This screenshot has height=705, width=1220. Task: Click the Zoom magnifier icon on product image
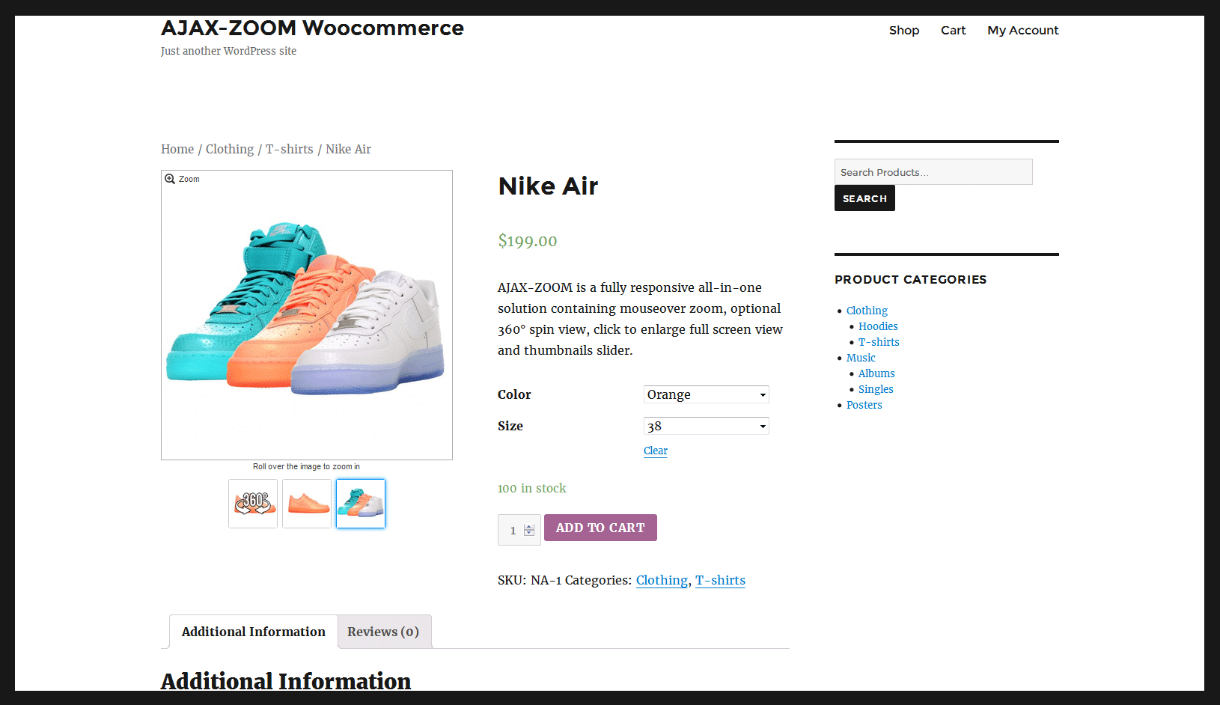pyautogui.click(x=170, y=179)
